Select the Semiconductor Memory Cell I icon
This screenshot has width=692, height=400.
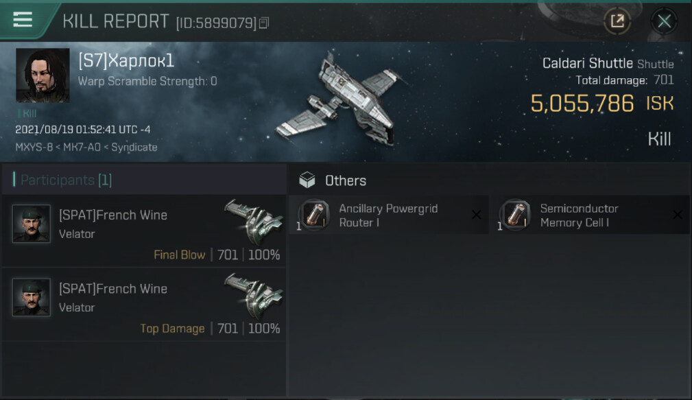click(515, 215)
